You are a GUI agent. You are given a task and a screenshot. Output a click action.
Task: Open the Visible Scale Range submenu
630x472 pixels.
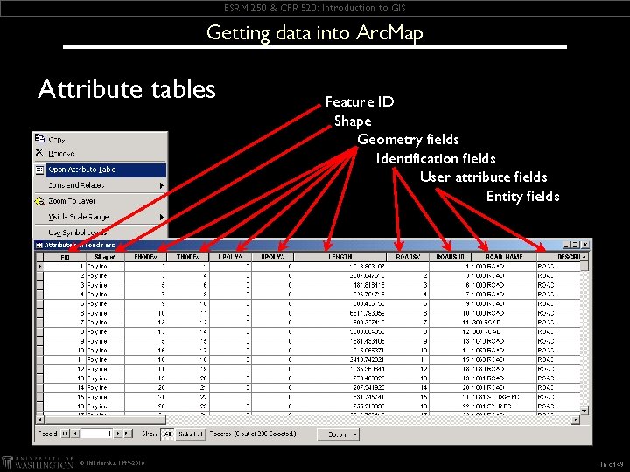(x=100, y=217)
